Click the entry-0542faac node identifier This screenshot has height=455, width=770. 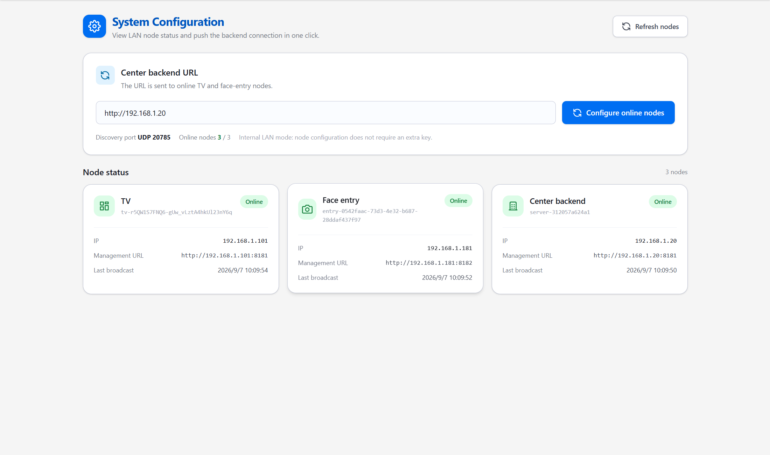(370, 215)
